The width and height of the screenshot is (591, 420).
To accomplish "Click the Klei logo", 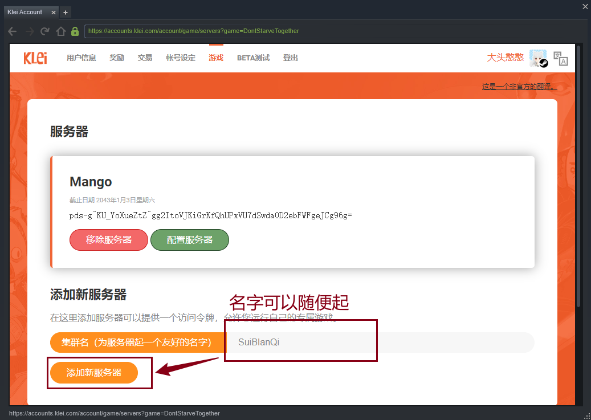I will 35,58.
